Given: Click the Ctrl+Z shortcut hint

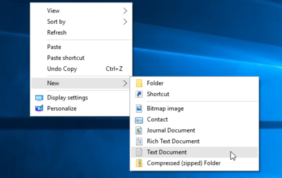Looking at the screenshot, I should pos(114,69).
